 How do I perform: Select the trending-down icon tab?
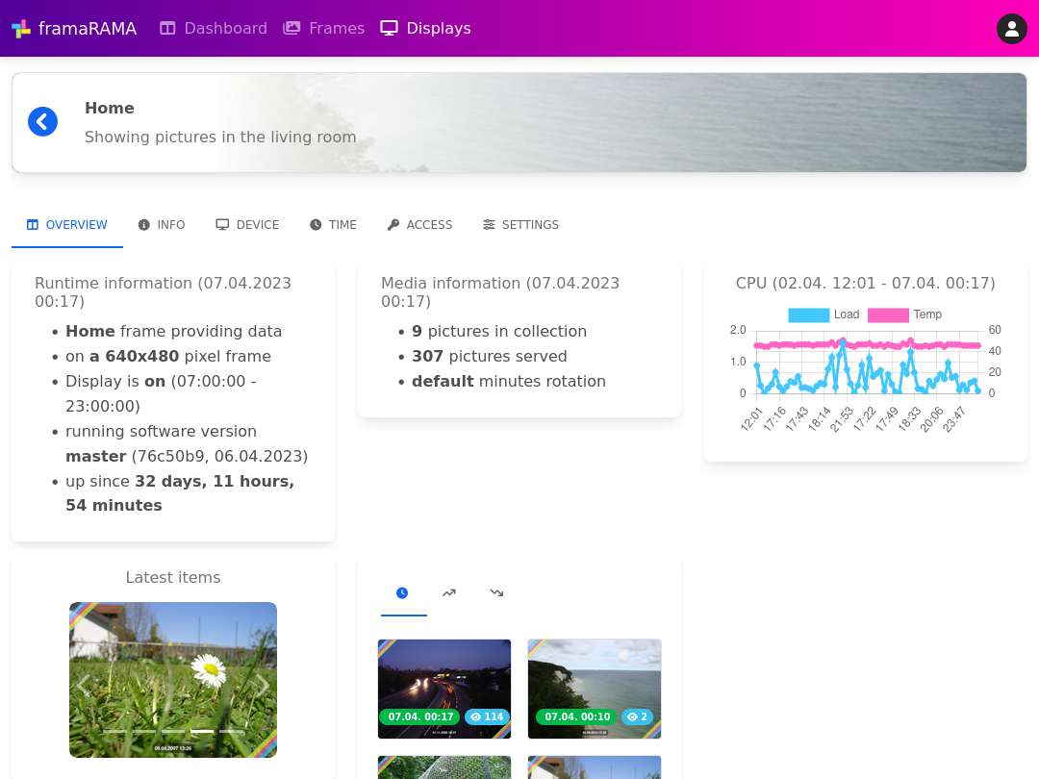(x=497, y=592)
